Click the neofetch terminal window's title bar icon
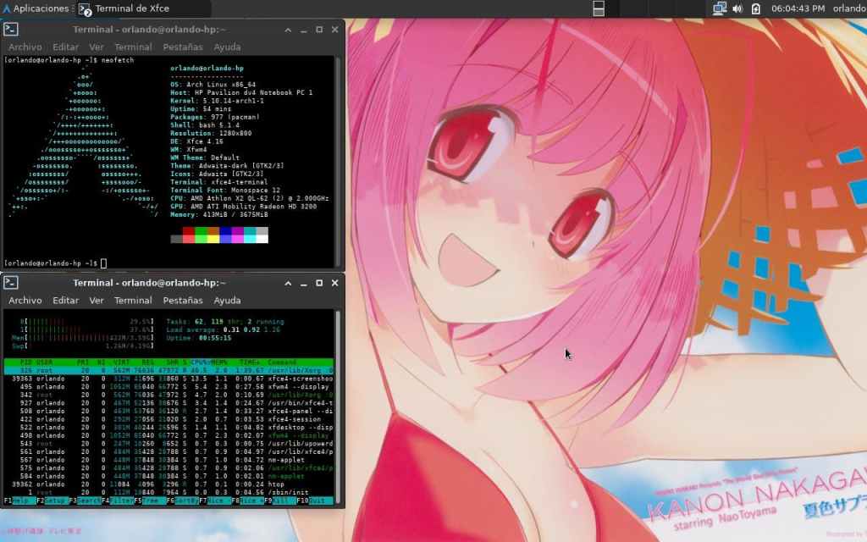Image resolution: width=867 pixels, height=542 pixels. coord(11,30)
